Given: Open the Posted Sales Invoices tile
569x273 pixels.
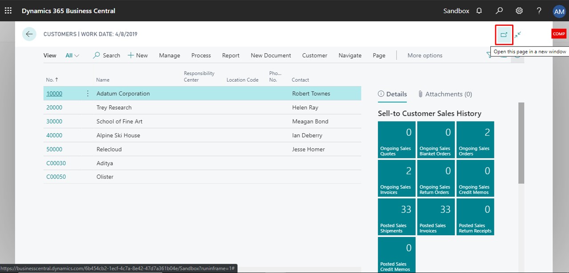Looking at the screenshot, I should pyautogui.click(x=436, y=217).
